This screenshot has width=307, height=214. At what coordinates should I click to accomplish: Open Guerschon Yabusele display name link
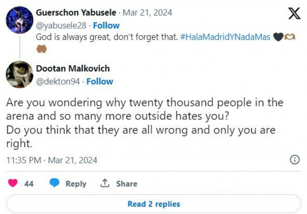pyautogui.click(x=76, y=13)
